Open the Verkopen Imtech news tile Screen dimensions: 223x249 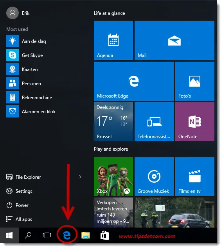pos(113,212)
